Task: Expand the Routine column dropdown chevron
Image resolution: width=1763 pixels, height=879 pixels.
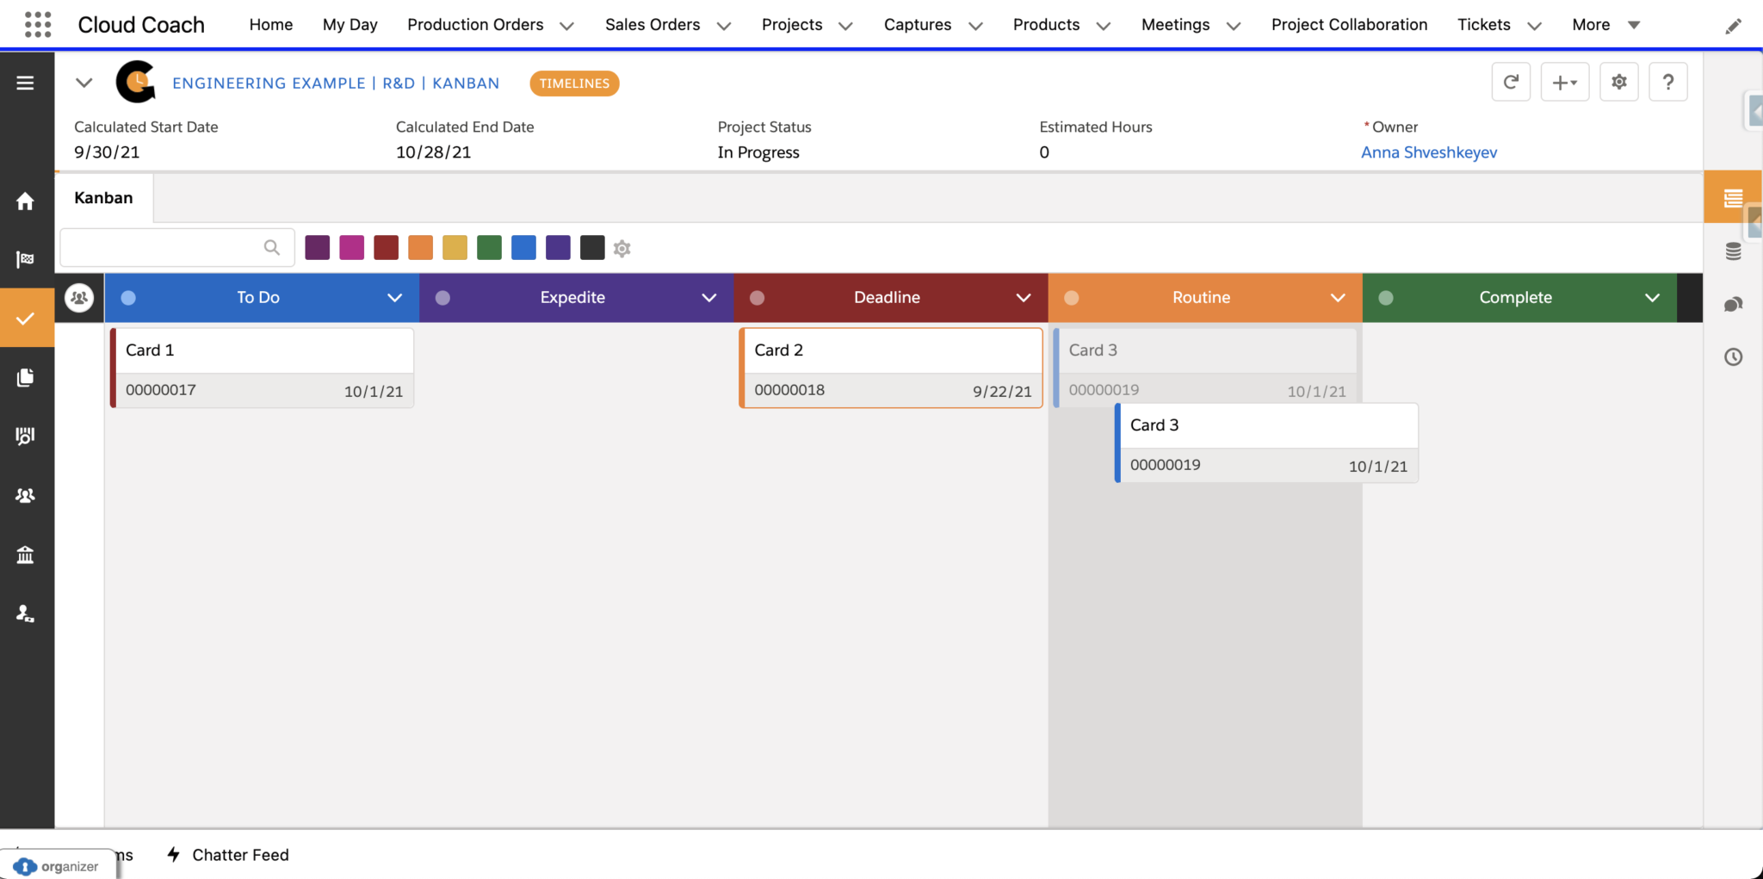Action: click(1338, 298)
